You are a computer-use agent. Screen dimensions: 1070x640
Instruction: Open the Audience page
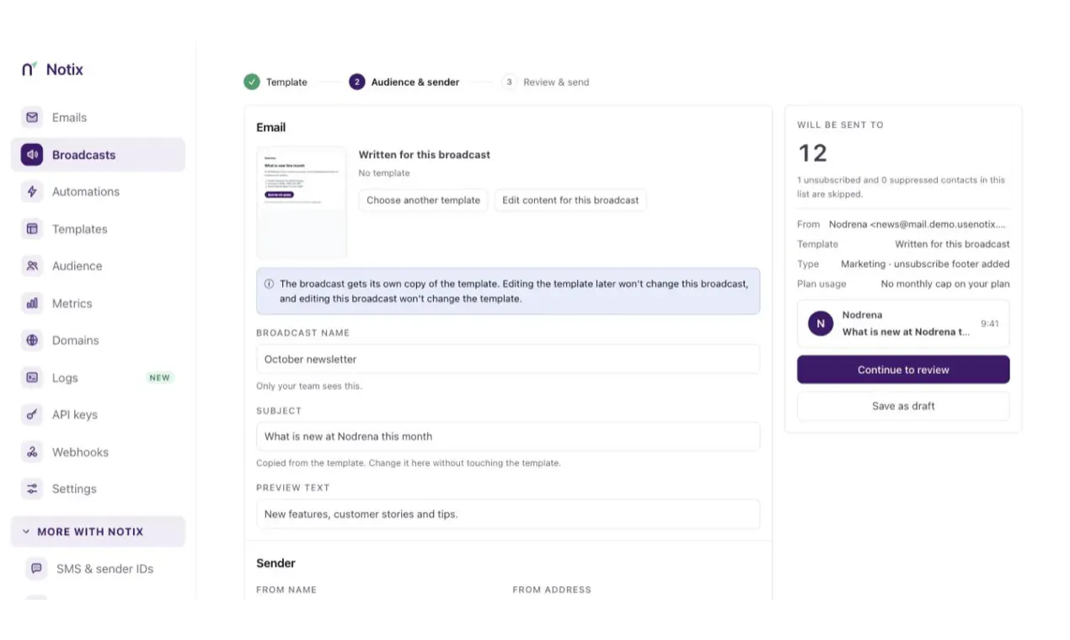[x=98, y=266]
